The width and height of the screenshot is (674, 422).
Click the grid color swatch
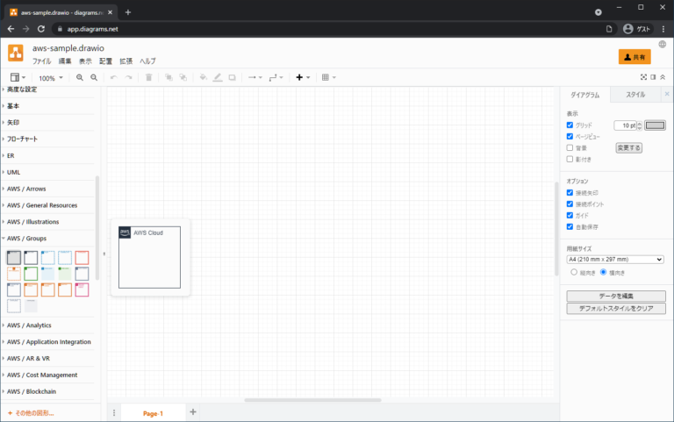coord(656,125)
